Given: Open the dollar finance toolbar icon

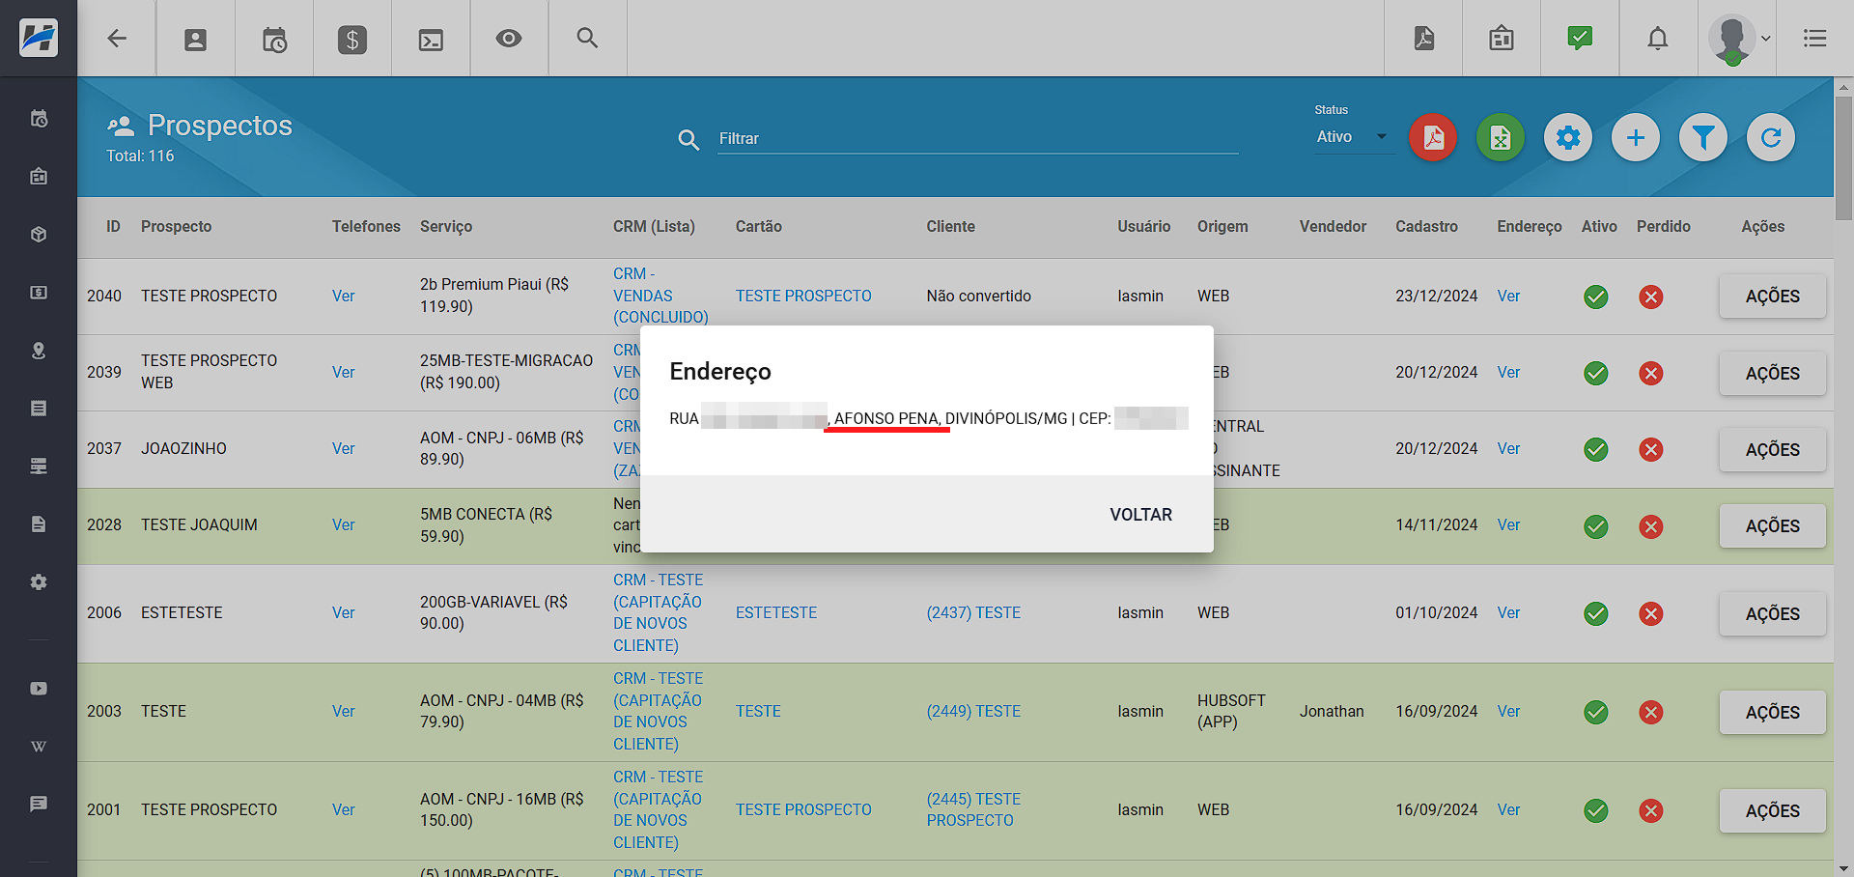Looking at the screenshot, I should point(352,40).
